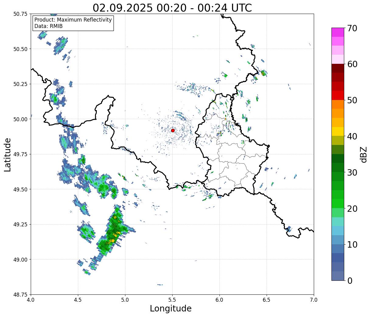Viewport: 371px width, 316px height.
Task: Click the latitude tick label 49.25
Action: tap(20, 225)
